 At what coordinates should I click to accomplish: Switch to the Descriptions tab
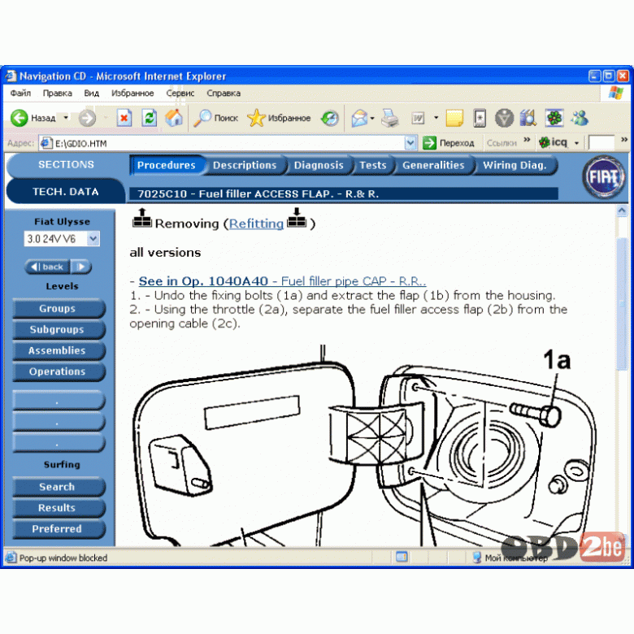click(245, 165)
